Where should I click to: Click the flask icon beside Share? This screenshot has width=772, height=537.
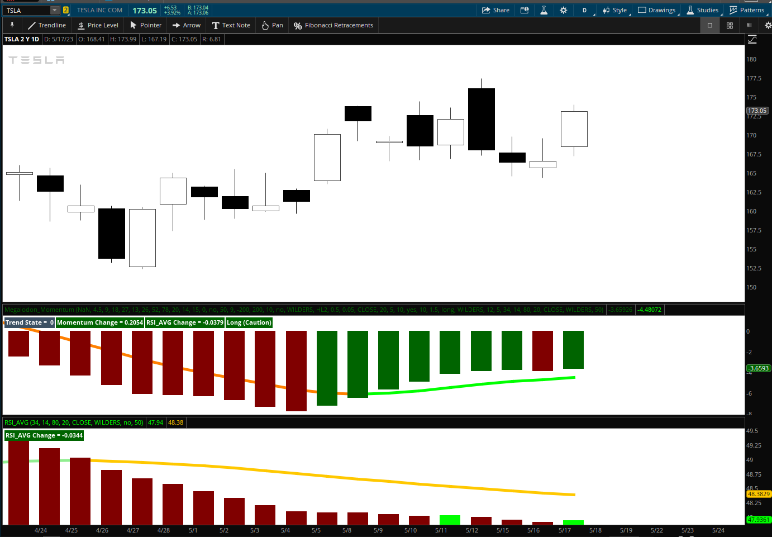544,10
